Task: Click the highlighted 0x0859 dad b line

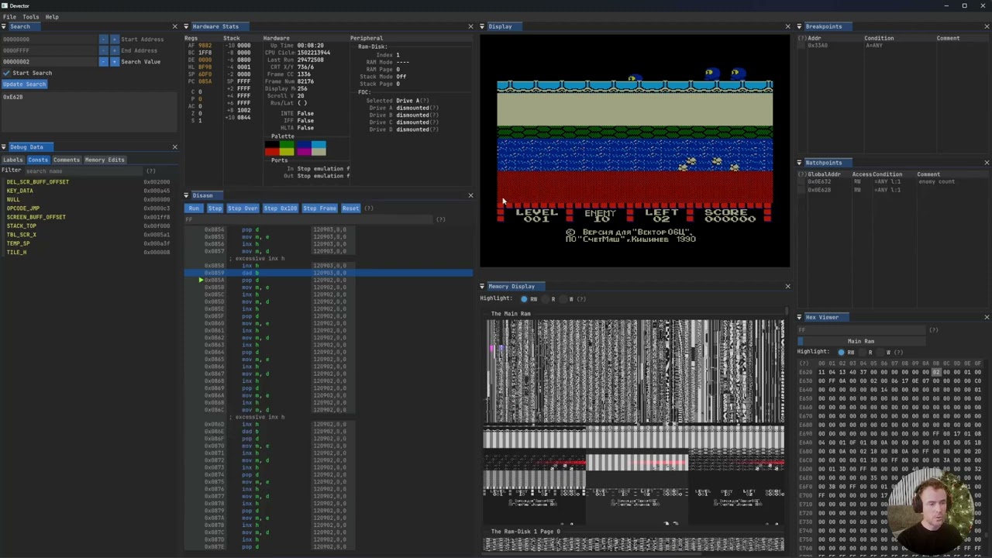Action: [329, 273]
